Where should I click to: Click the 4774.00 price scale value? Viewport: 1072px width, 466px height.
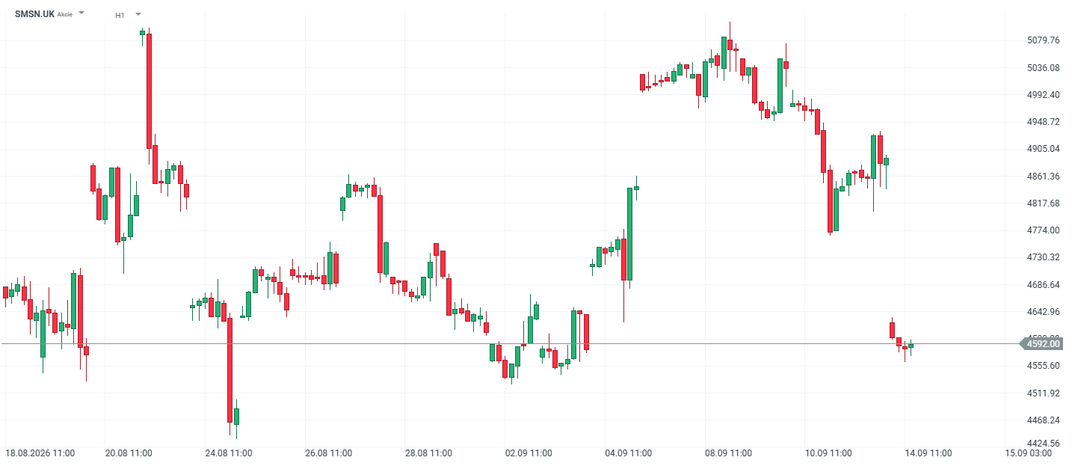coord(1044,230)
